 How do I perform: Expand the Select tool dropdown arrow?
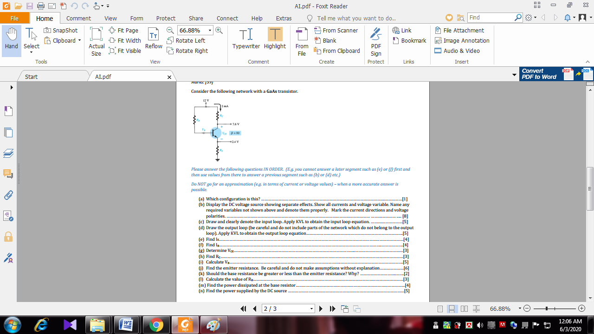pyautogui.click(x=32, y=52)
